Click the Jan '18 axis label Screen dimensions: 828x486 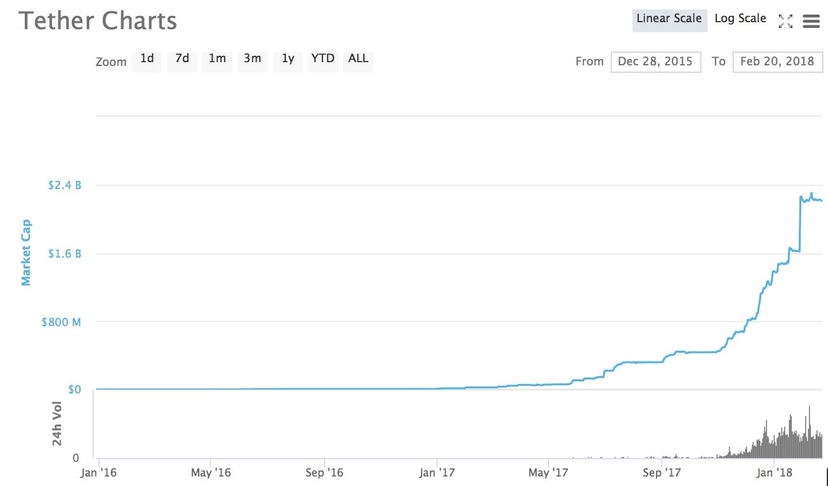774,473
